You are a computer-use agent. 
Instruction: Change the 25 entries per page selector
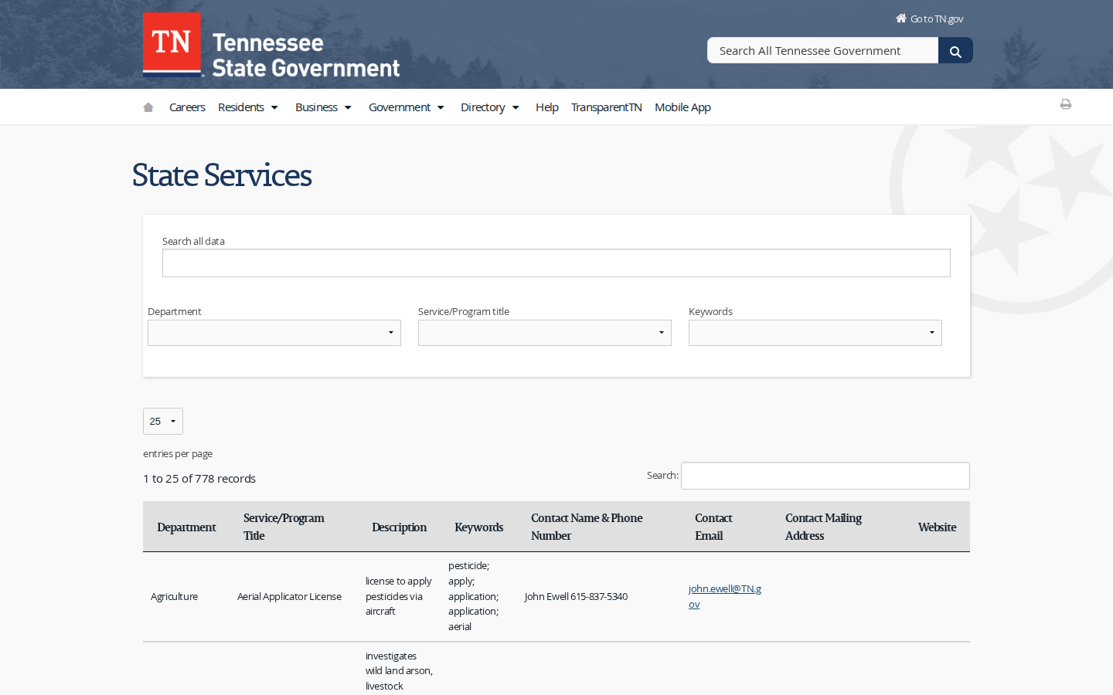[163, 422]
